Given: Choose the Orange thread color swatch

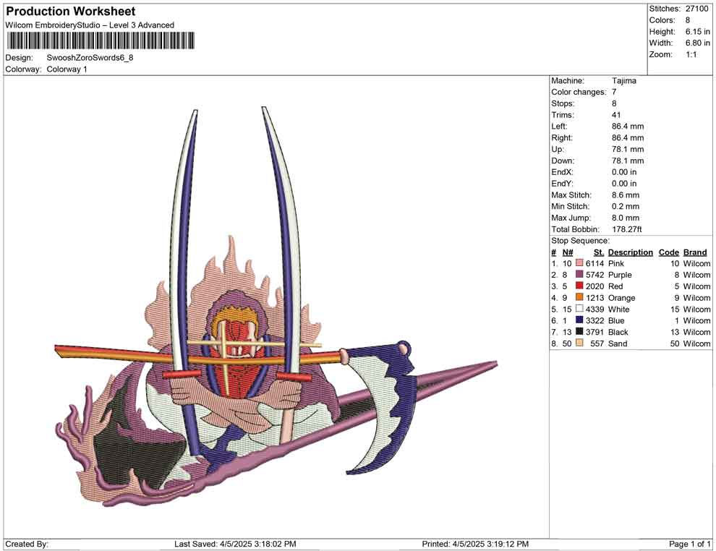Looking at the screenshot, I should (579, 298).
